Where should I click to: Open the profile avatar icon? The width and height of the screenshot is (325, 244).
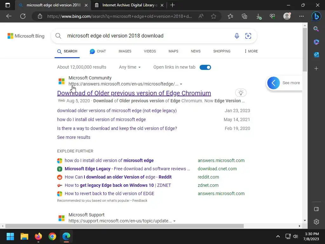pyautogui.click(x=287, y=16)
